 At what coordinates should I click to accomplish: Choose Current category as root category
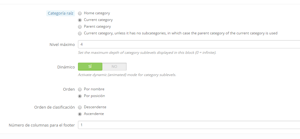point(80,20)
